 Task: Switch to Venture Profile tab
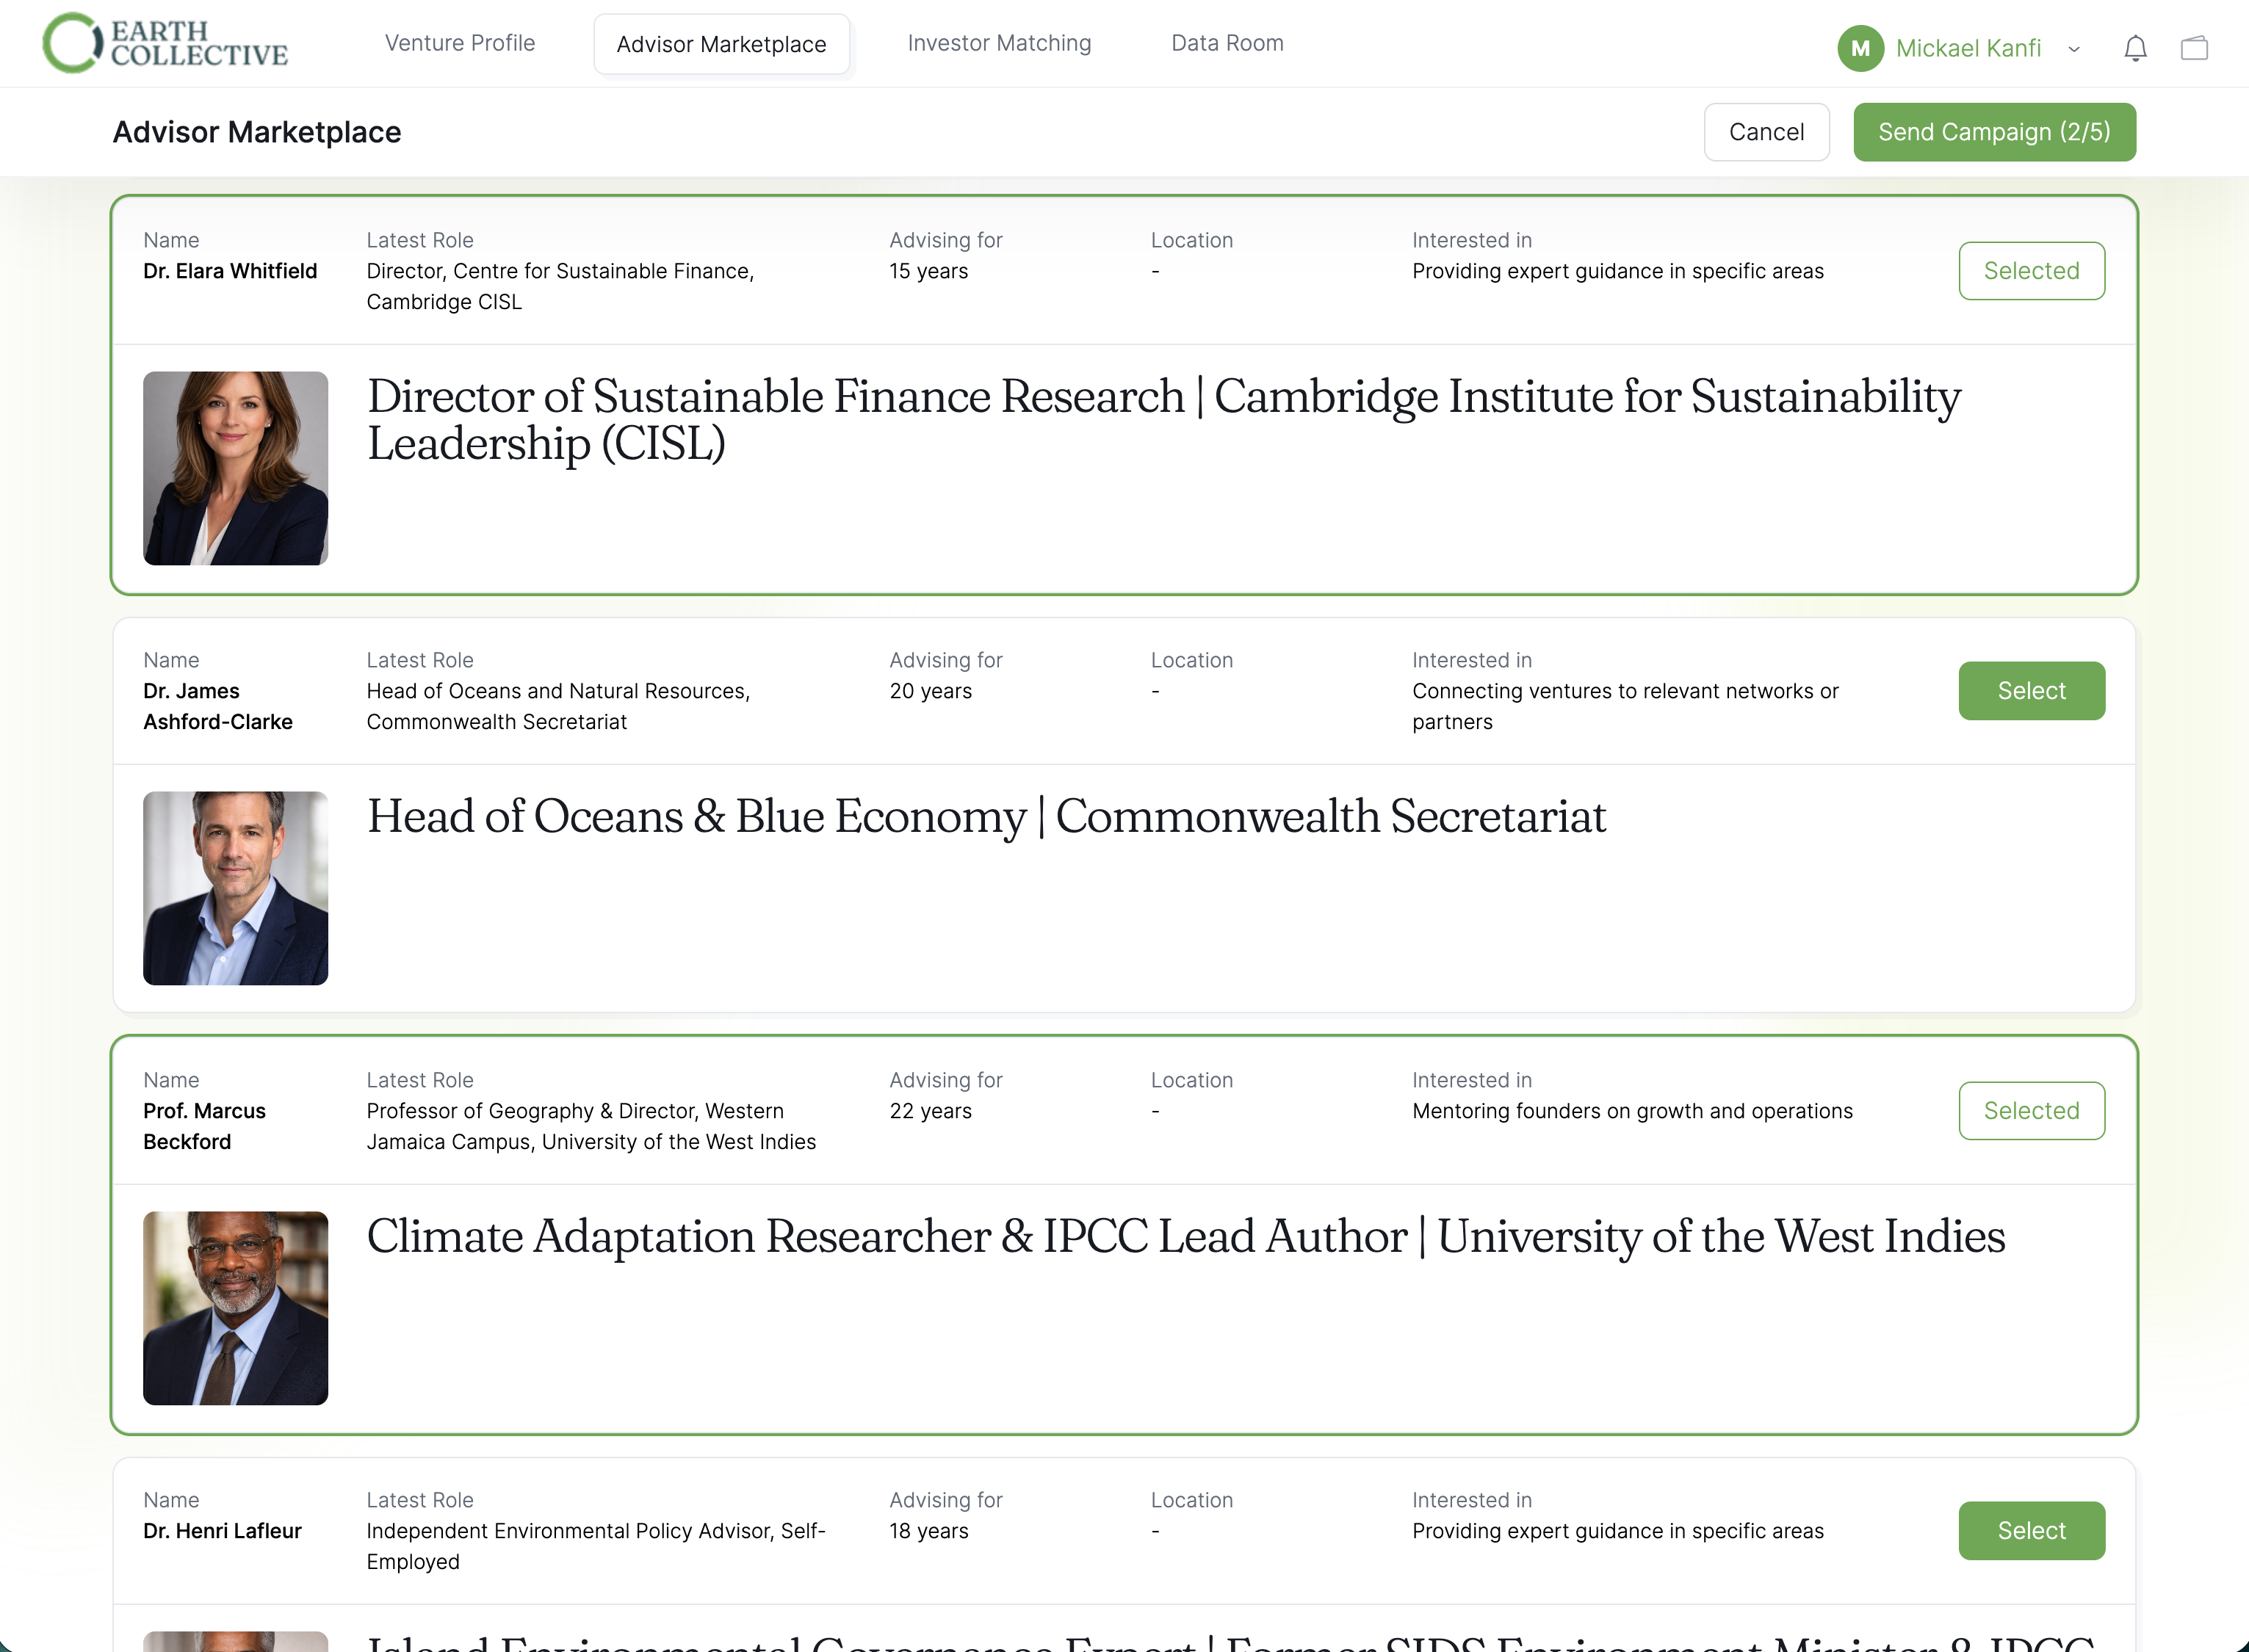(x=459, y=43)
